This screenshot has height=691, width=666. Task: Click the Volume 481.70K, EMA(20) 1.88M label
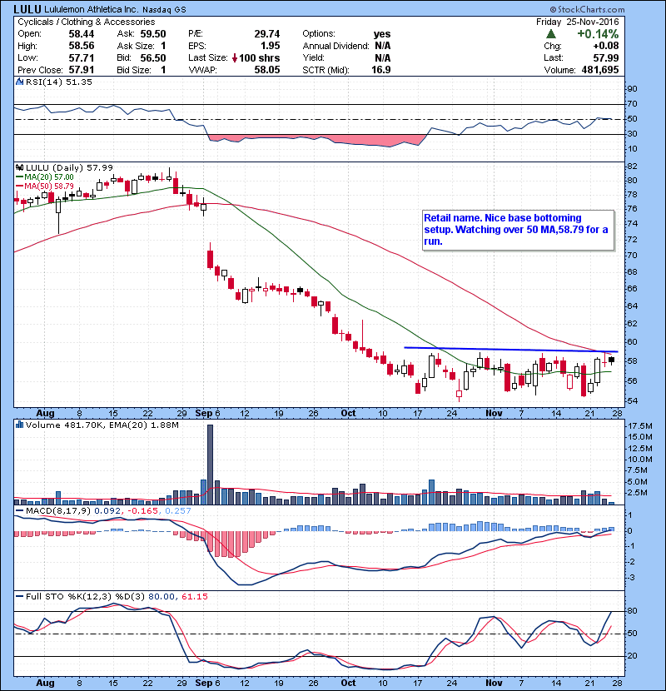click(x=102, y=425)
